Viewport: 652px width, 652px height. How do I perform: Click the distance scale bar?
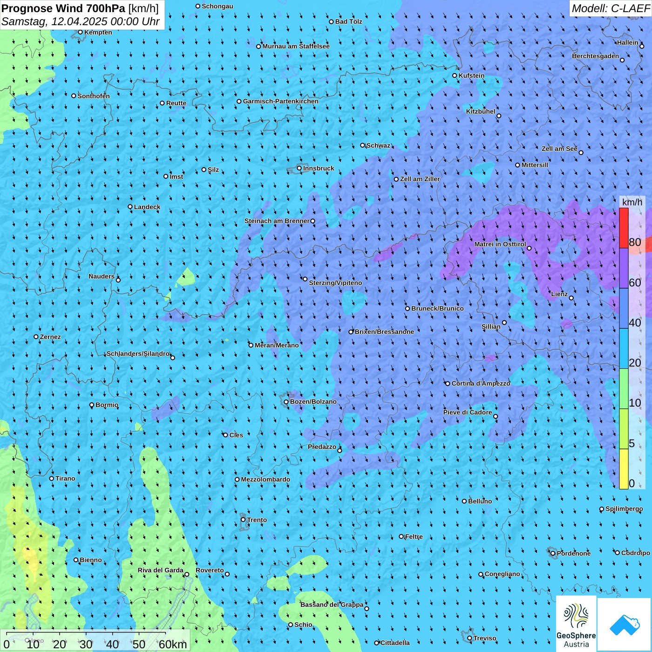[x=95, y=640]
